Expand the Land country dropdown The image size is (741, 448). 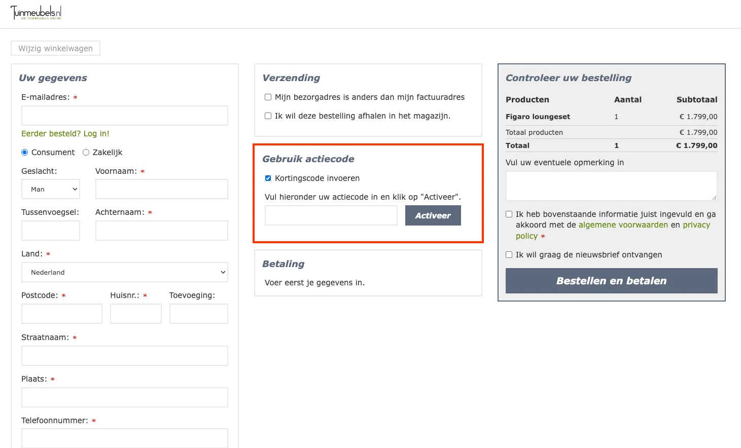(x=124, y=272)
